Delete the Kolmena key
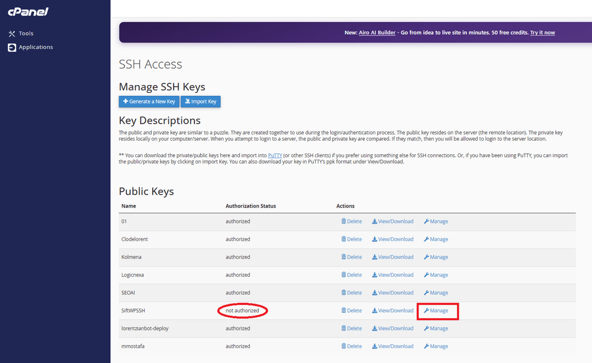 click(x=352, y=257)
